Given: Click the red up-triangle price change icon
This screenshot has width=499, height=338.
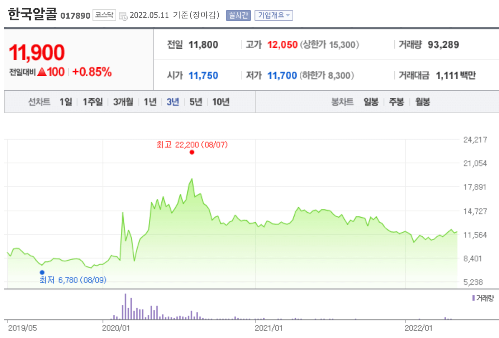Looking at the screenshot, I should coord(42,72).
